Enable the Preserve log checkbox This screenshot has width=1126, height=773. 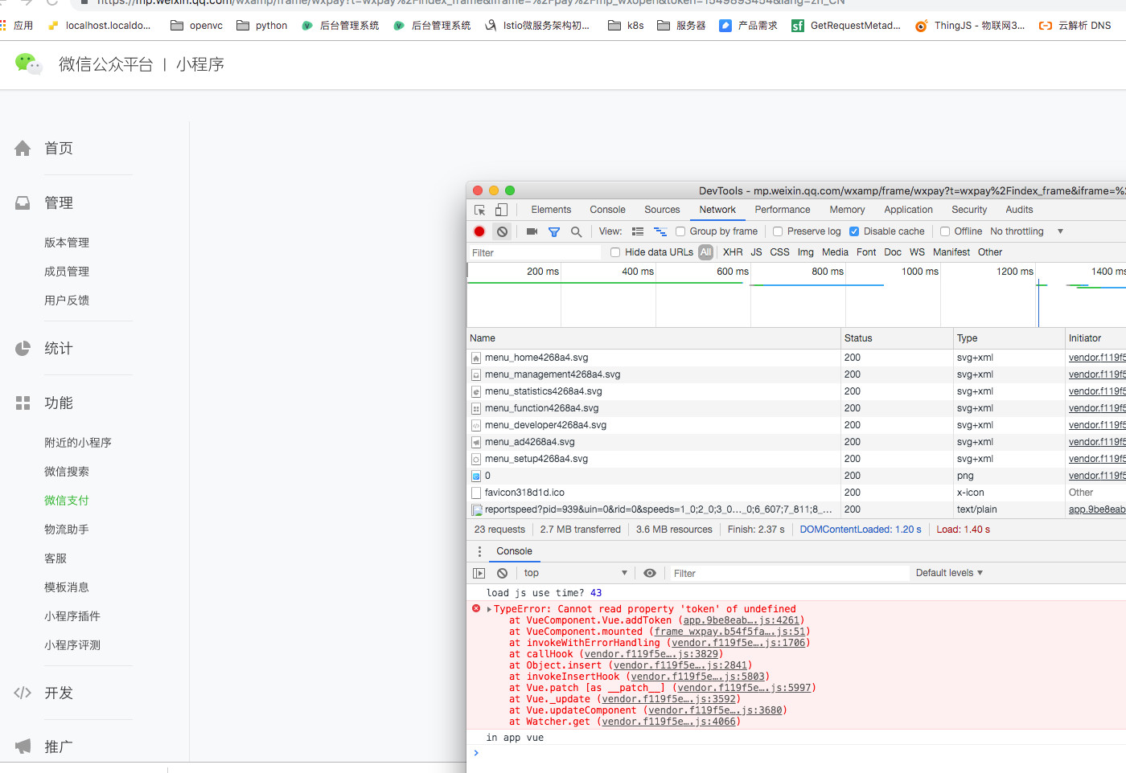(778, 231)
